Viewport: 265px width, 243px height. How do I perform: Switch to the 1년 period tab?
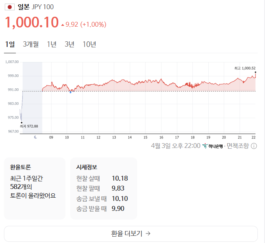(52, 45)
